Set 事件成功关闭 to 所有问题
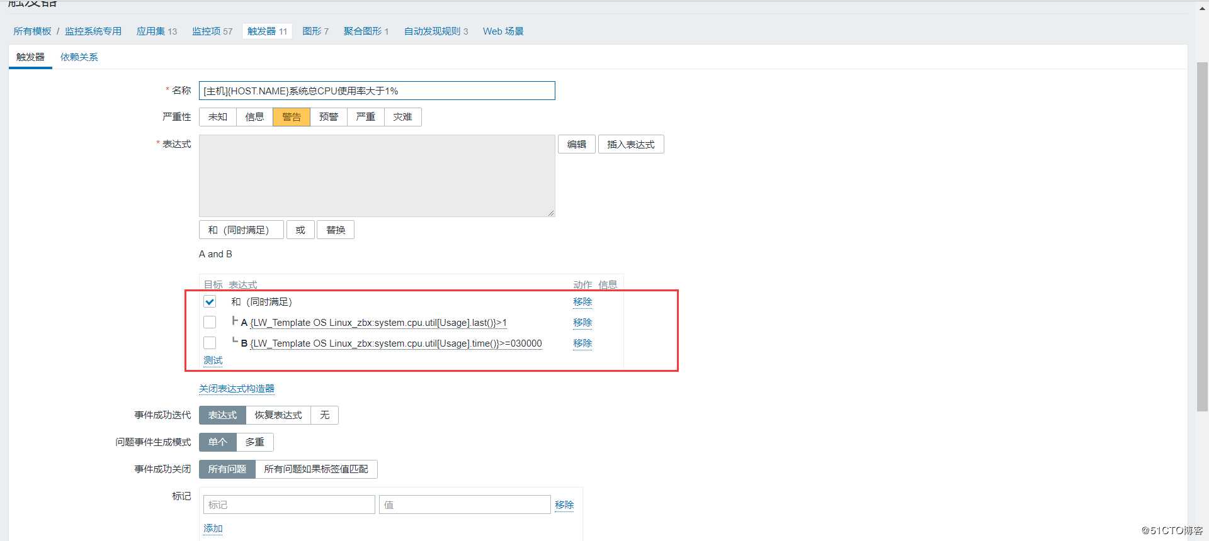The height and width of the screenshot is (541, 1209). [227, 469]
